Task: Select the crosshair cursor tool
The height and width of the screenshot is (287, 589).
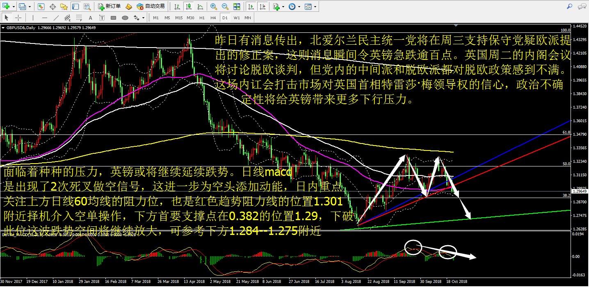Action: click(x=18, y=18)
